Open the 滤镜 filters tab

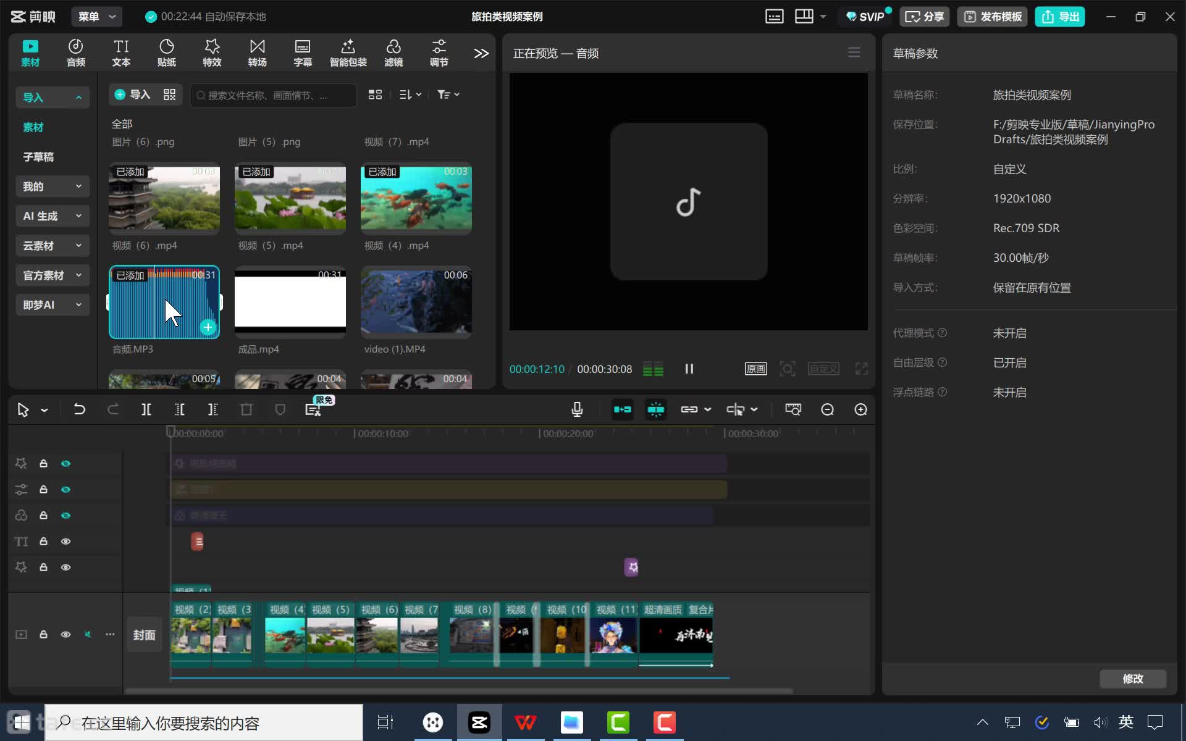393,53
